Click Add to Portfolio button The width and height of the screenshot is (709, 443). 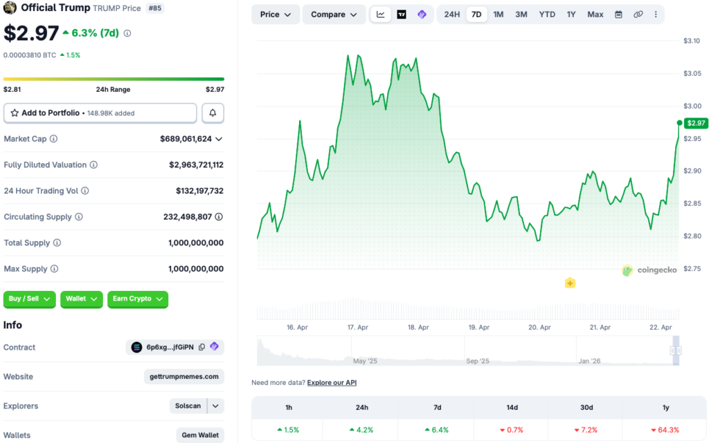[x=100, y=113]
